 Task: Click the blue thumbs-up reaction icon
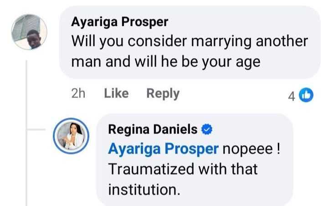tap(307, 95)
